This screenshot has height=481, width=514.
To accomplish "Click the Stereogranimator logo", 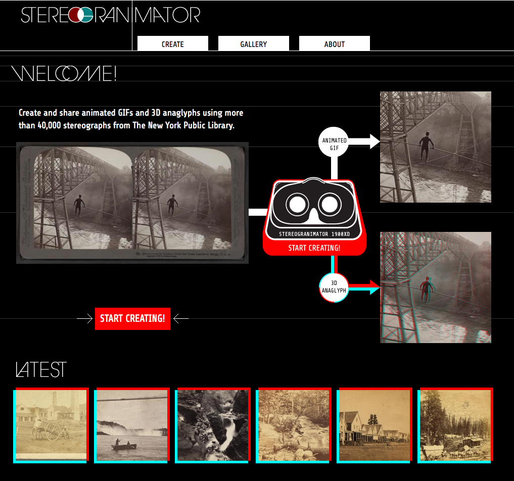I will pyautogui.click(x=110, y=15).
